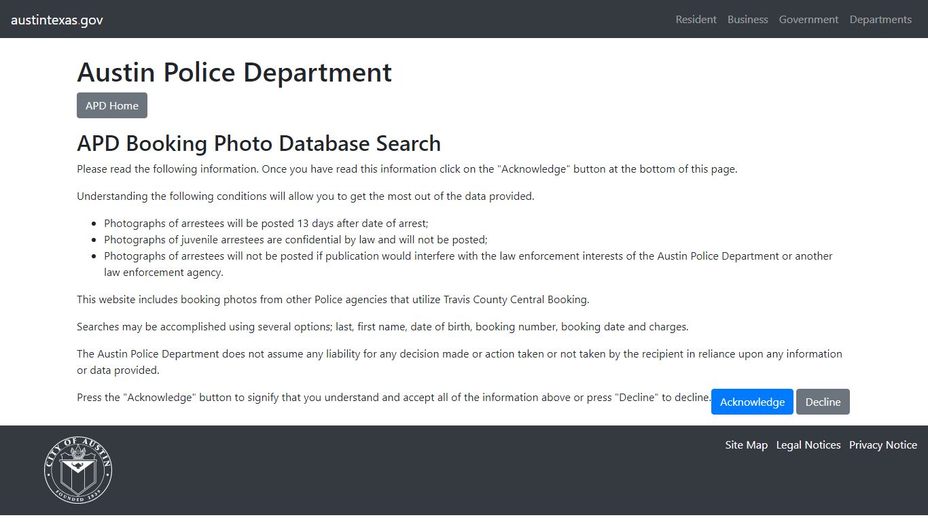
Task: Open the Government menu
Action: click(808, 20)
